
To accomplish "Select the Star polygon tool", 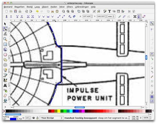I will click(5, 60).
